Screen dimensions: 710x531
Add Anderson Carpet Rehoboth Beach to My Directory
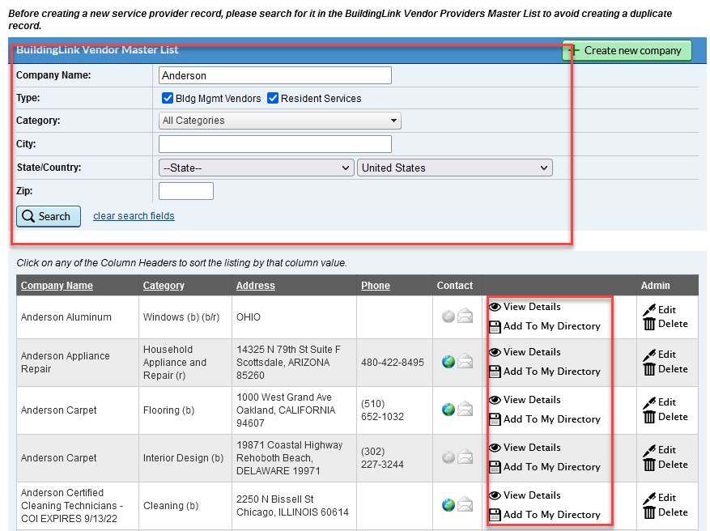[545, 467]
